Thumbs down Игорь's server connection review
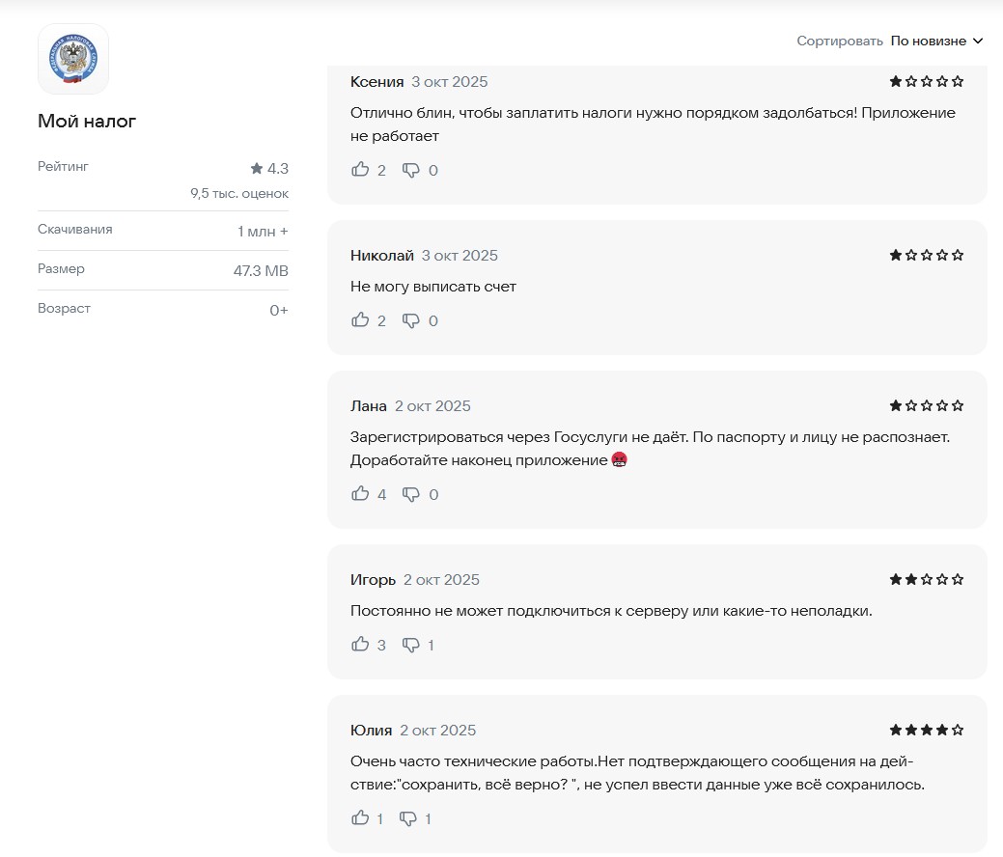The width and height of the screenshot is (1003, 857). coord(411,645)
